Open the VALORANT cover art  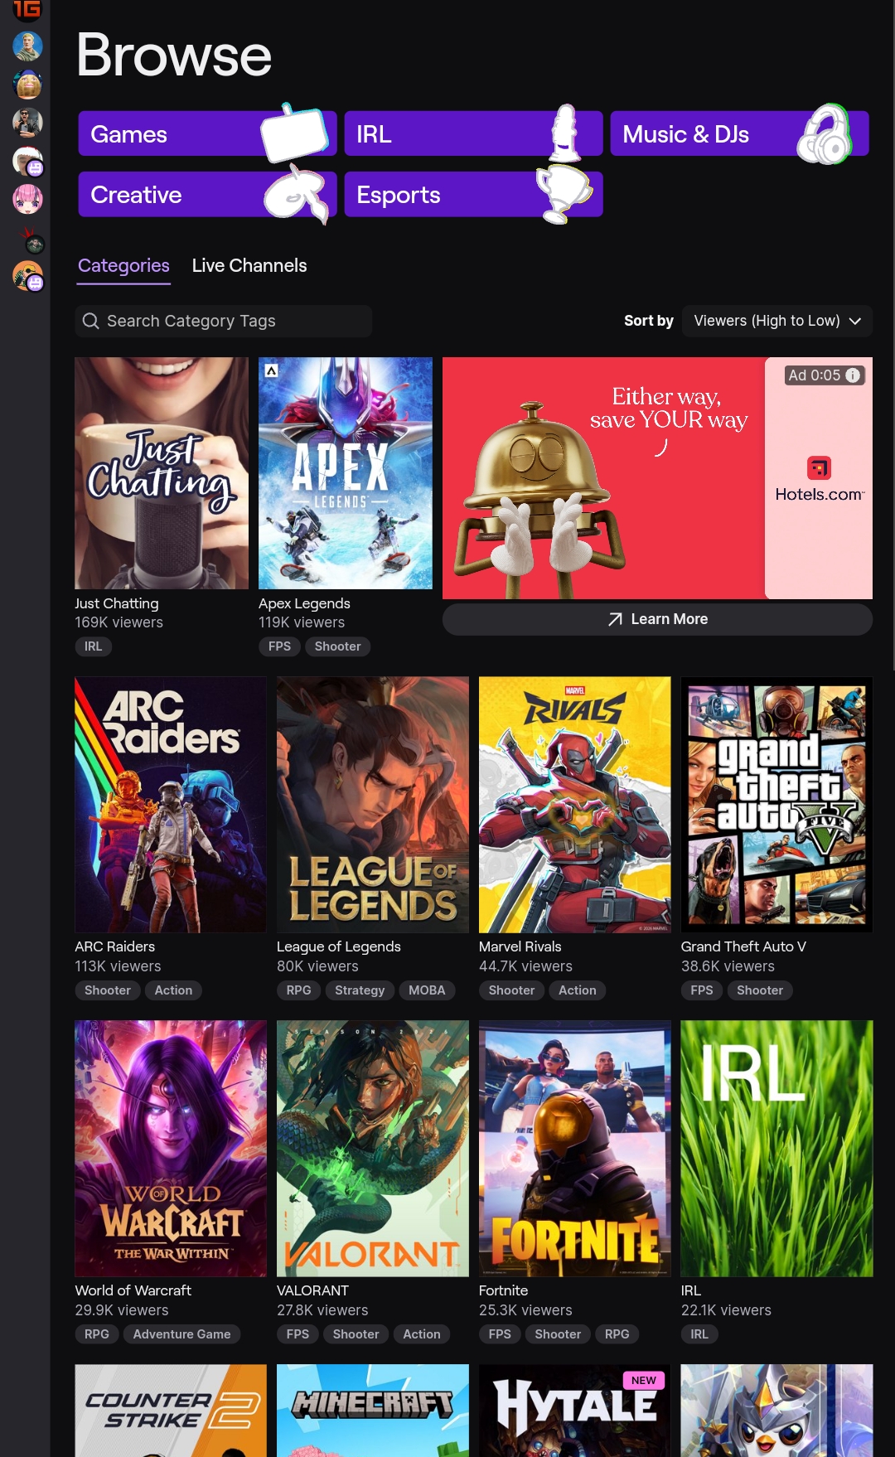(x=373, y=1149)
